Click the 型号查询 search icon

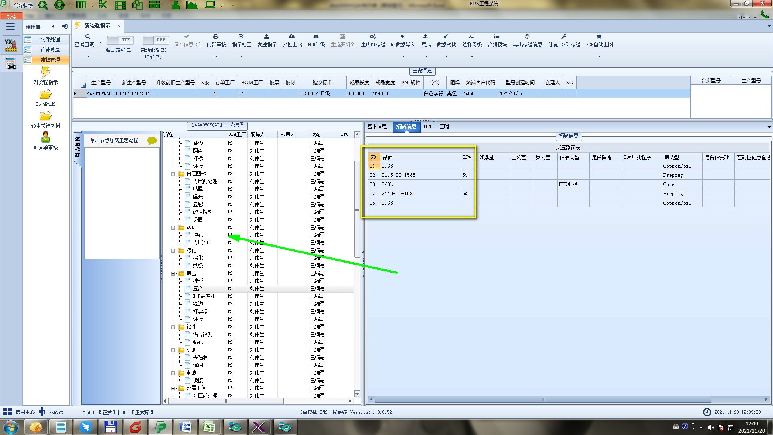[87, 37]
